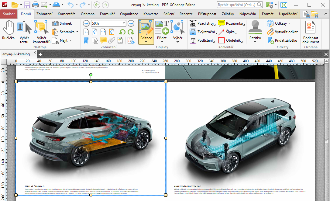Click the print icon in title bar
The width and height of the screenshot is (330, 201).
tap(35, 5)
